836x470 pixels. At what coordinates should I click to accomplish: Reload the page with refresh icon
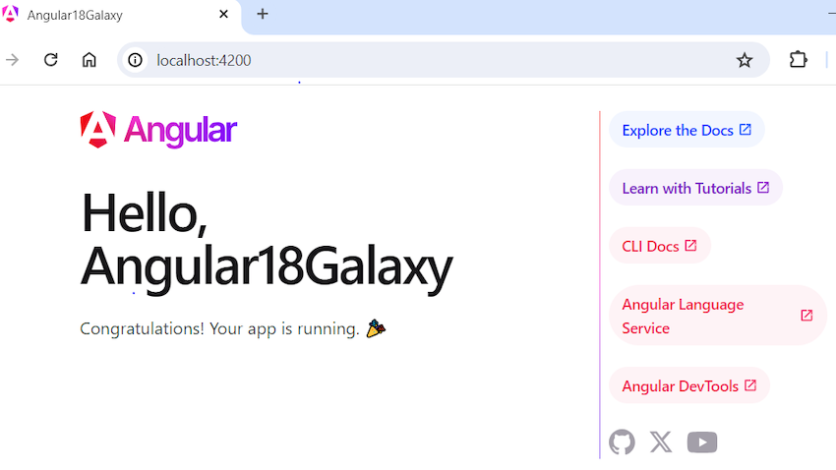pos(50,60)
